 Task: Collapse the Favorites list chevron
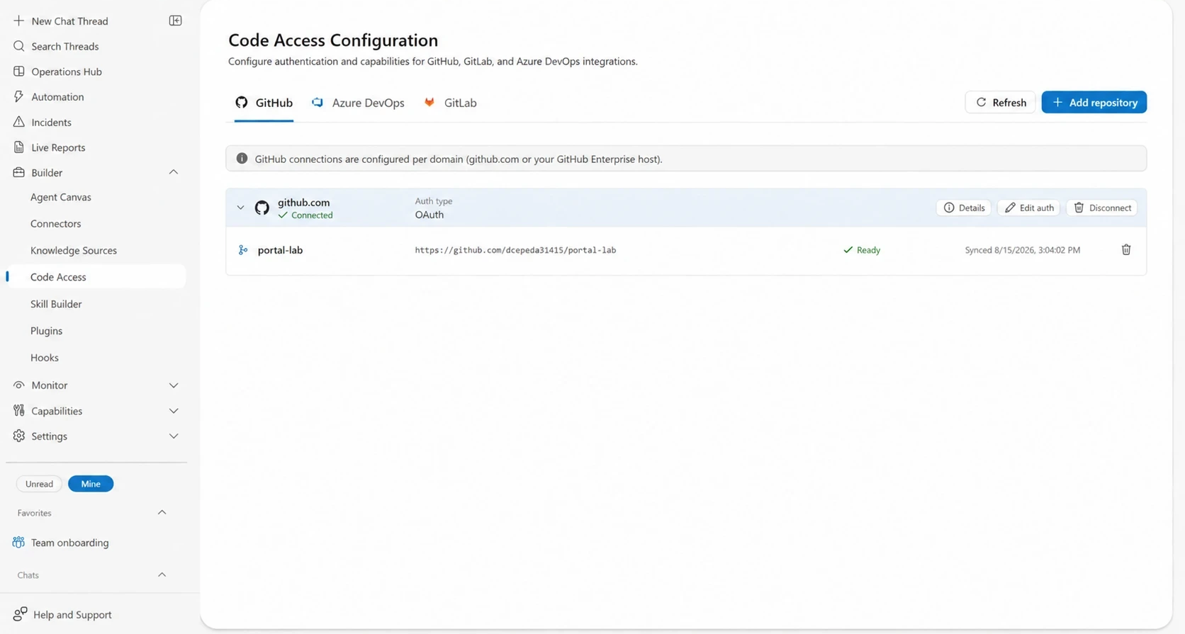[x=162, y=512]
